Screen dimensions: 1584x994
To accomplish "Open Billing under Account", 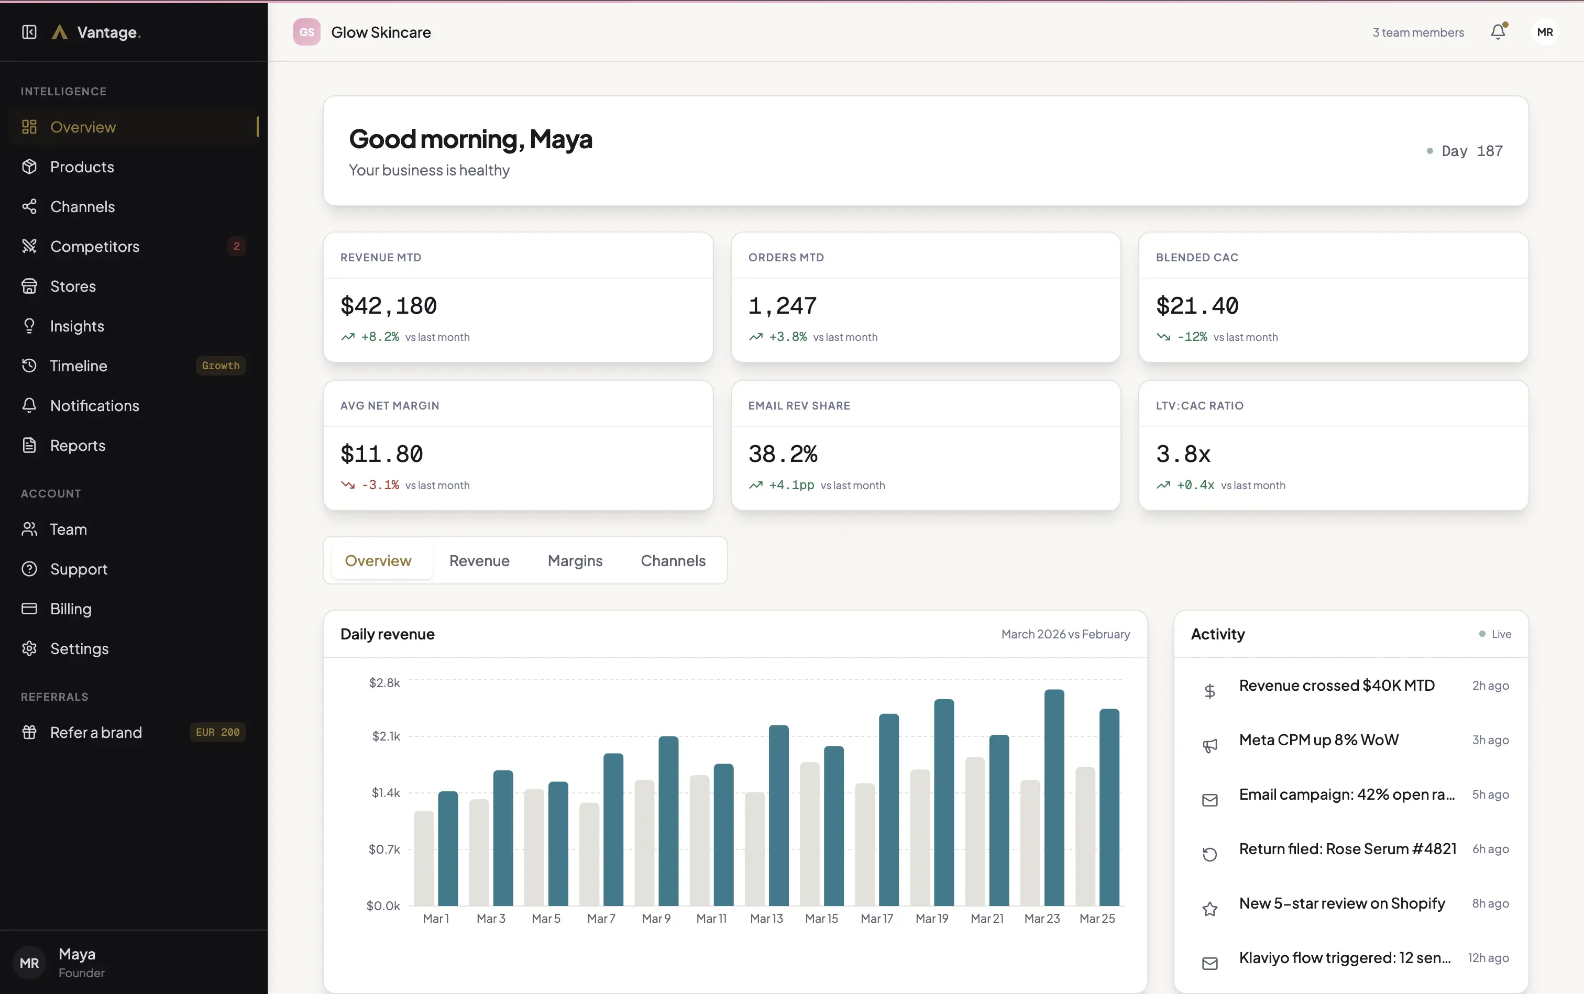I will point(71,609).
